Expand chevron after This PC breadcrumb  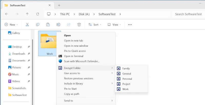coord(74,14)
